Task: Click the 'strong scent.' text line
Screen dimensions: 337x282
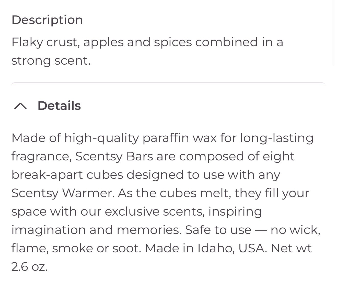Action: click(51, 61)
